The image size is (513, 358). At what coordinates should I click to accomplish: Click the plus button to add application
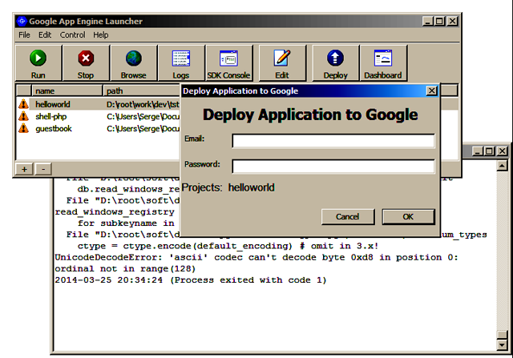click(24, 169)
